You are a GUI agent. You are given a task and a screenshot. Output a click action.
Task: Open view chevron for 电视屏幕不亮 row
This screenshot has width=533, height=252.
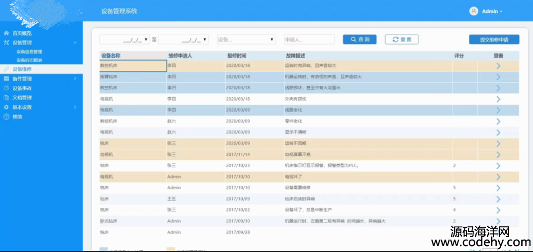coord(498,155)
